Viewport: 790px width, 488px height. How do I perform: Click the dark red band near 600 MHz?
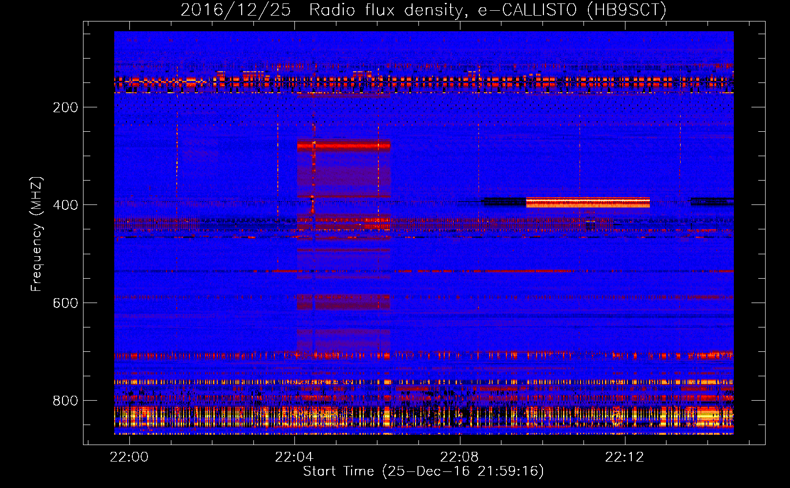click(344, 302)
